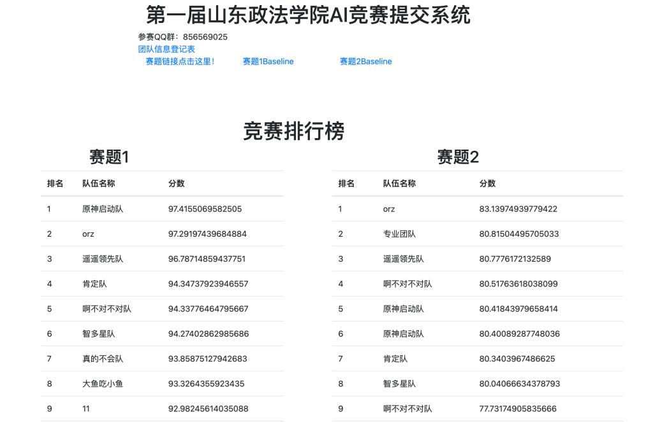Click score 80.7776172132589
653x422 pixels.
[x=515, y=259]
